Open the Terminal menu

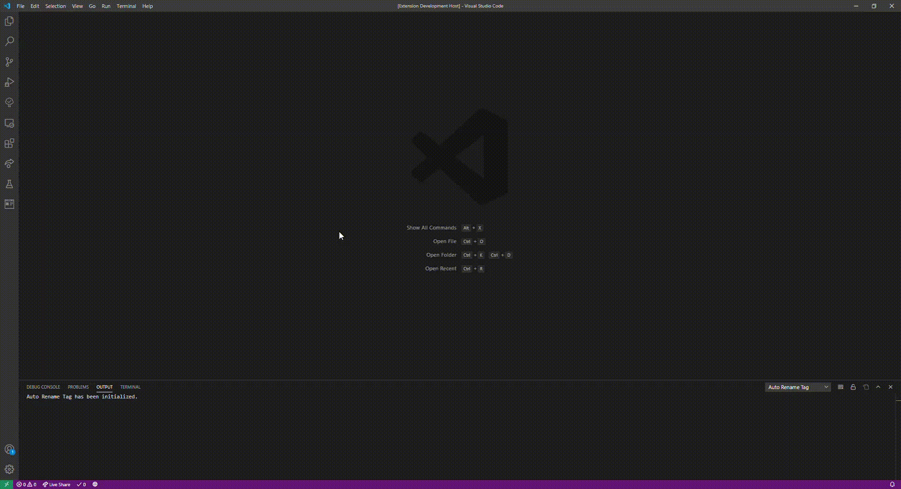tap(126, 6)
